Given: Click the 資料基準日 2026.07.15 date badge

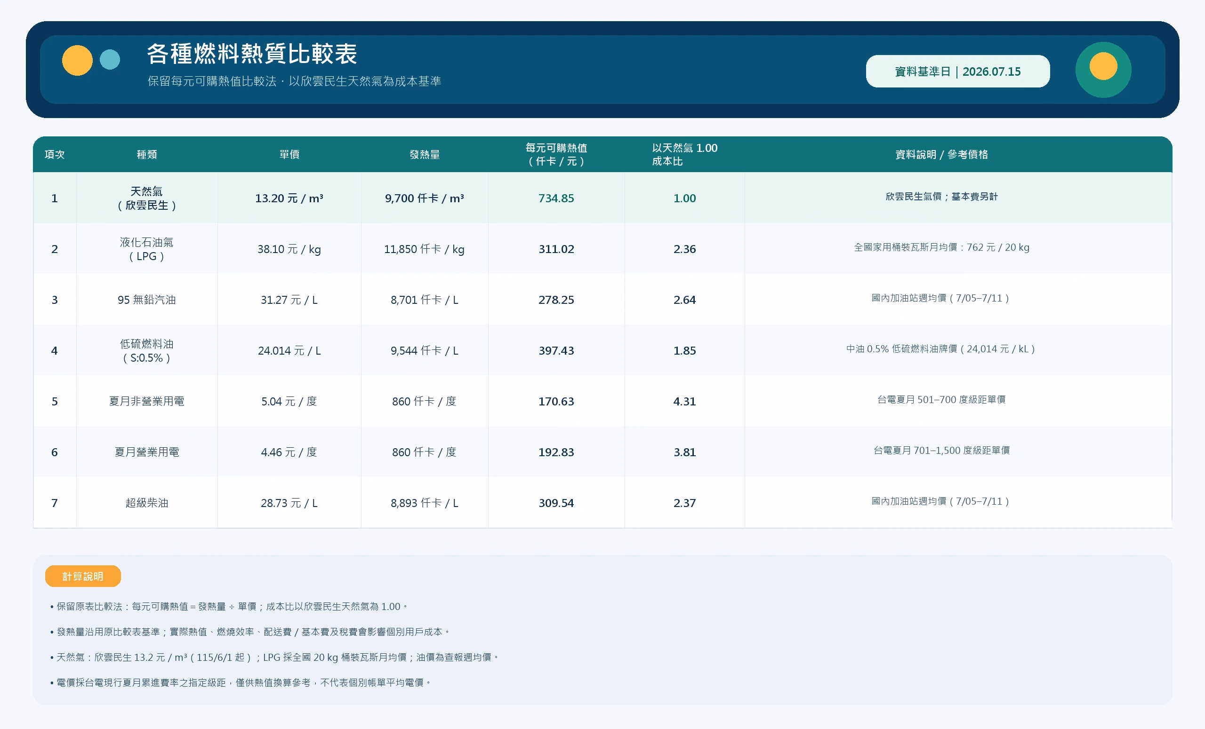Looking at the screenshot, I should point(957,71).
